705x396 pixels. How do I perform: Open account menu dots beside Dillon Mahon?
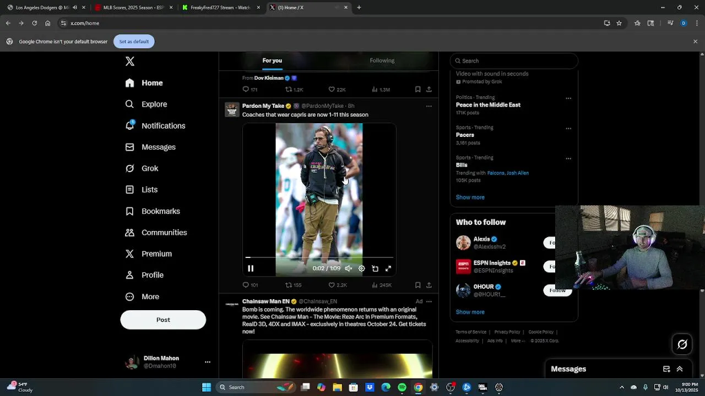[208, 362]
